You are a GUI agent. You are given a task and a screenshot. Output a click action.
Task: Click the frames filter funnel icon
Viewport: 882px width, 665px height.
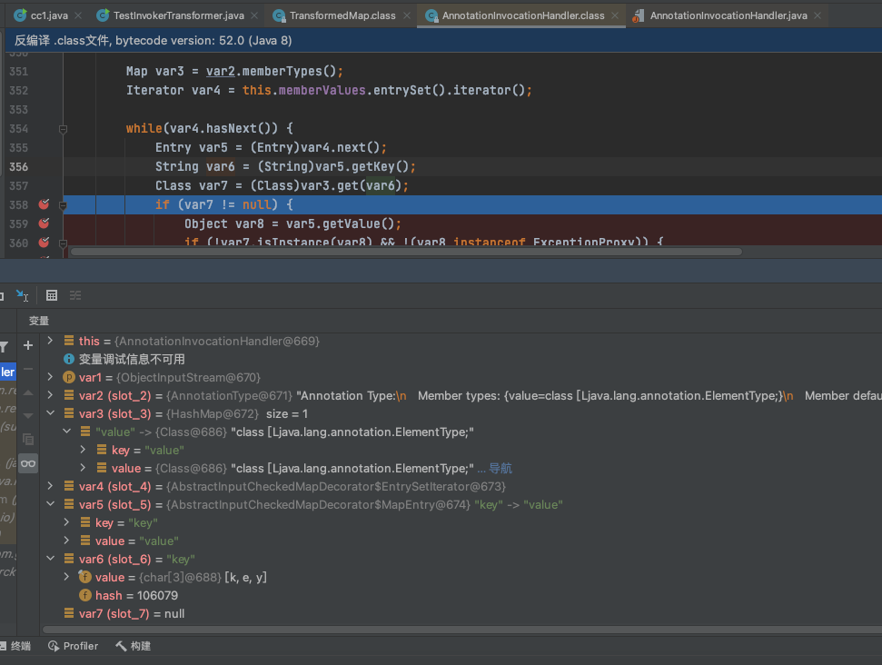pos(4,348)
